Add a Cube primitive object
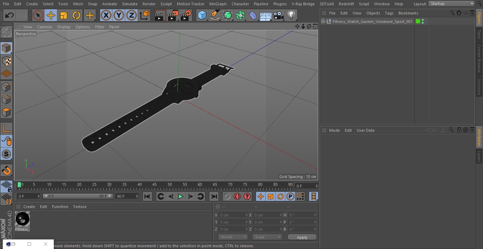The width and height of the screenshot is (483, 249). click(202, 16)
